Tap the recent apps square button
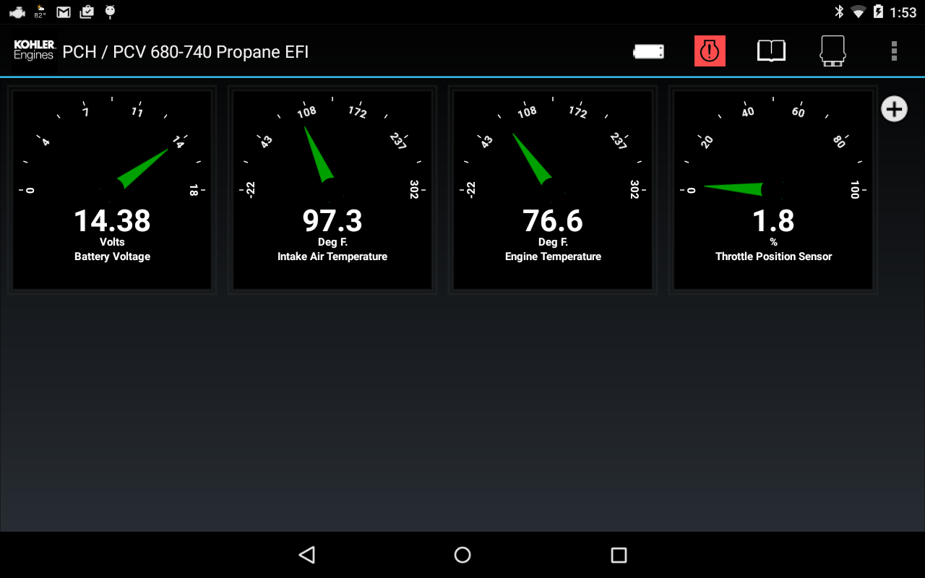The width and height of the screenshot is (925, 578). (x=619, y=555)
